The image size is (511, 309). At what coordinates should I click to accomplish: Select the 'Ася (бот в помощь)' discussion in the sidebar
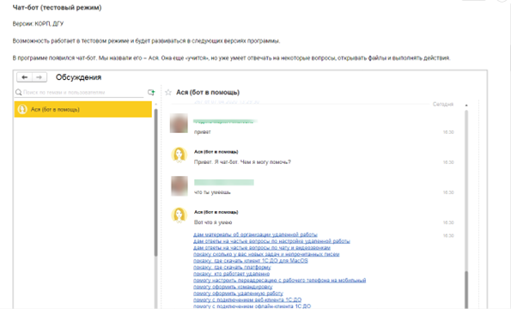pyautogui.click(x=83, y=109)
